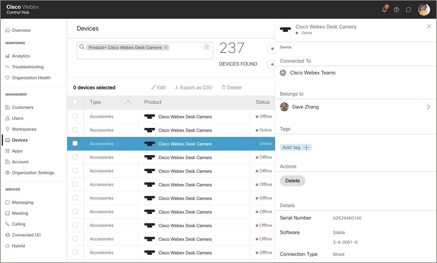The width and height of the screenshot is (437, 263).
Task: Click the Messaging bubble icon
Action: [8, 202]
